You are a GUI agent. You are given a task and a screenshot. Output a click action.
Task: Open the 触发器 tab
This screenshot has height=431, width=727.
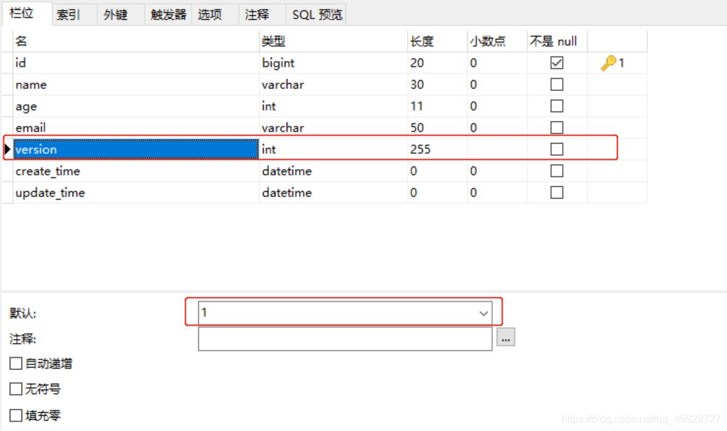point(167,13)
